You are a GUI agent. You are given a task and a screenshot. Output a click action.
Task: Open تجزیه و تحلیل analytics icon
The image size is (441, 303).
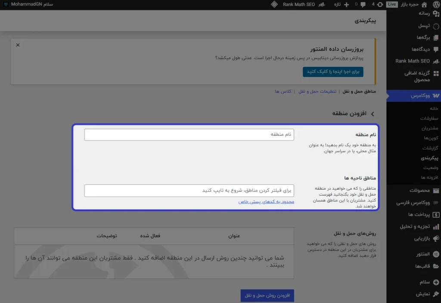(436, 227)
